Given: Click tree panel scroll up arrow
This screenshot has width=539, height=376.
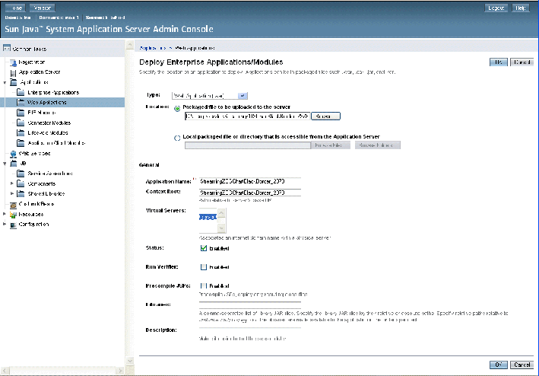Looking at the screenshot, I should [129, 45].
